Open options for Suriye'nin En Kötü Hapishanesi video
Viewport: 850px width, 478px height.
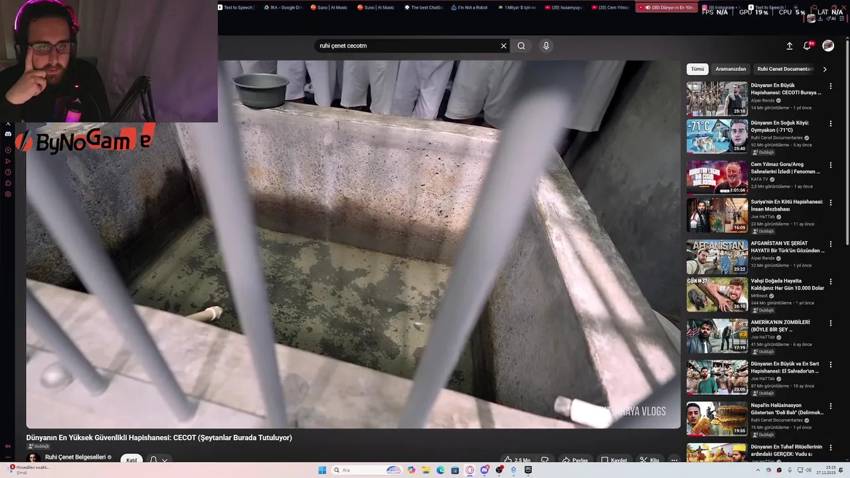830,202
